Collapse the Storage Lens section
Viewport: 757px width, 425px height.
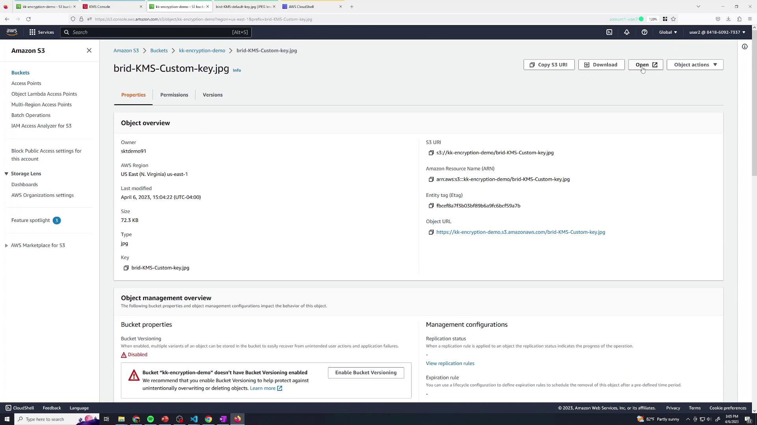click(x=6, y=174)
